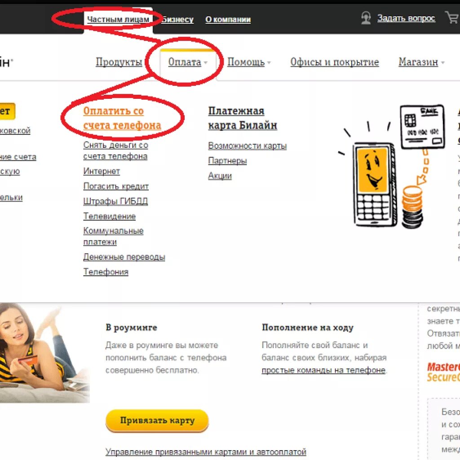The image size is (460, 460).
Task: Open Оплатить со счета телефона link
Action: point(122,118)
